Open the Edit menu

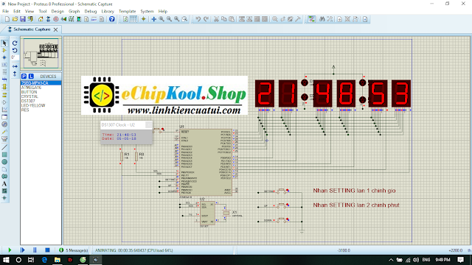[x=17, y=11]
